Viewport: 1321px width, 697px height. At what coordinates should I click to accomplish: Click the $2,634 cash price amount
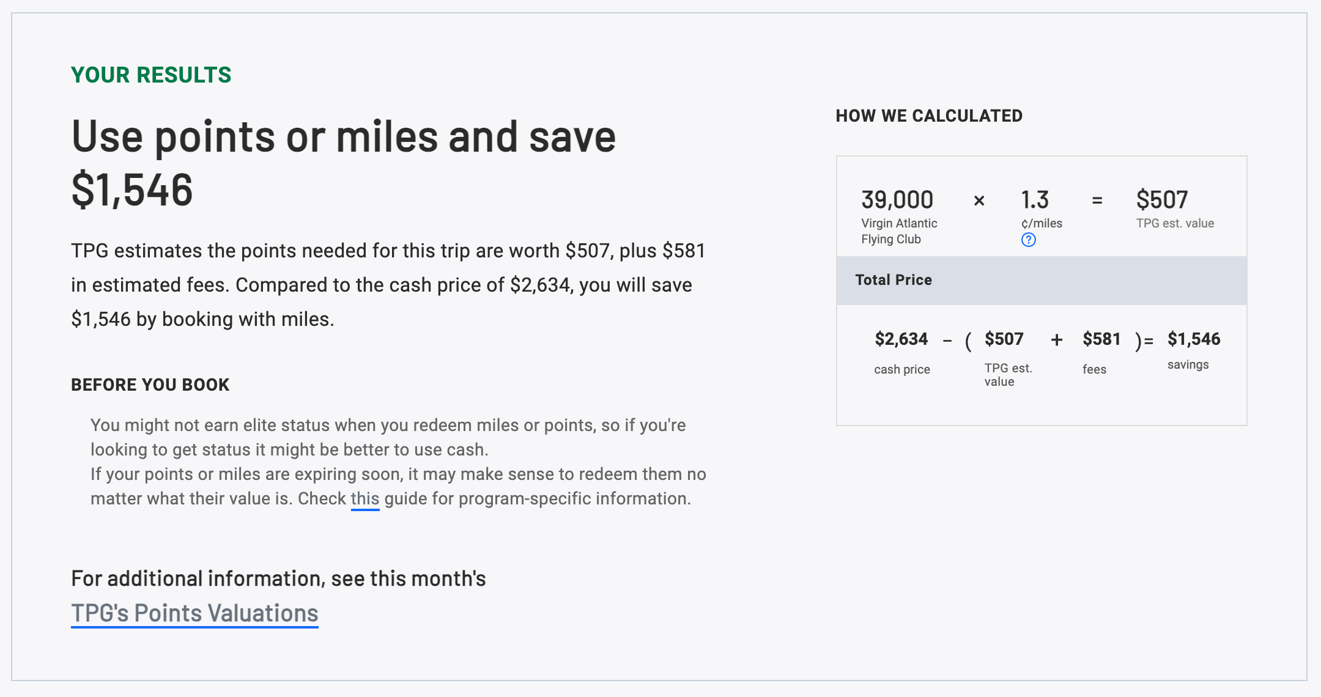point(901,339)
